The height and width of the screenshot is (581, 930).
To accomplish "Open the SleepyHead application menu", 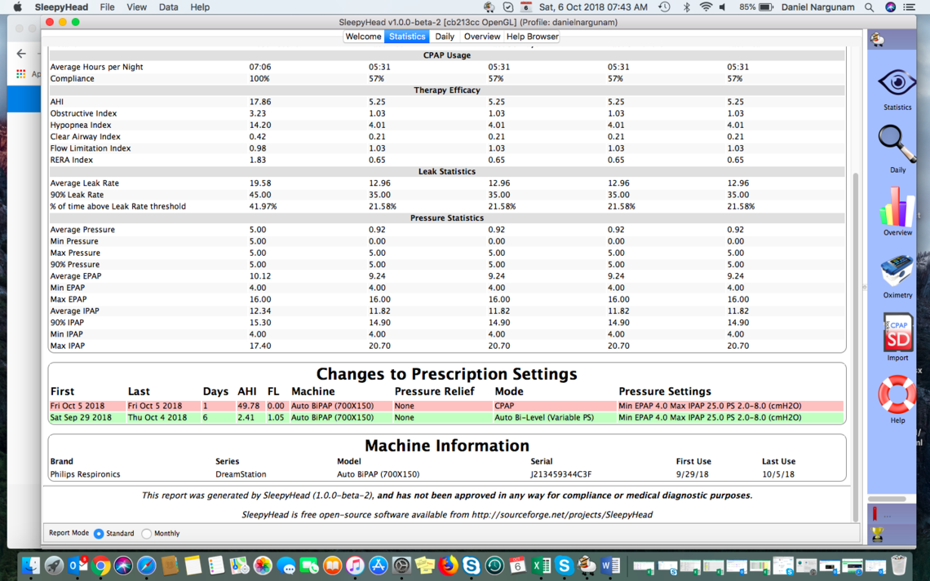I will coord(61,7).
